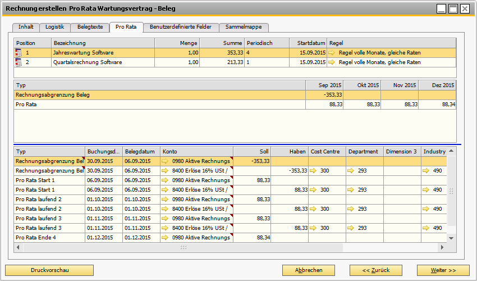This screenshot has width=477, height=281.
Task: Click the down arrow of the bottom table scrollbar
Action: click(452, 238)
